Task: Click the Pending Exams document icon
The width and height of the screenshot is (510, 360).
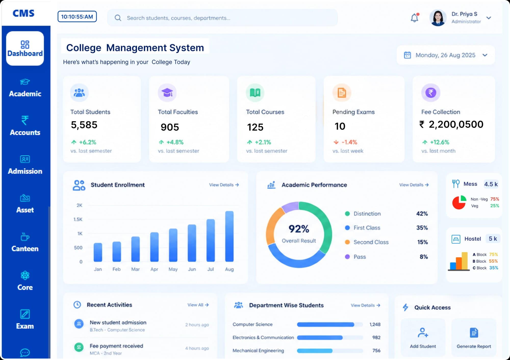Action: tap(342, 93)
